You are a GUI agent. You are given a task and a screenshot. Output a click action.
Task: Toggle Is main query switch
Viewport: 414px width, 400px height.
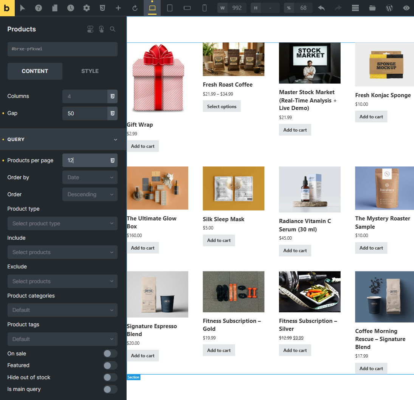tap(110, 389)
